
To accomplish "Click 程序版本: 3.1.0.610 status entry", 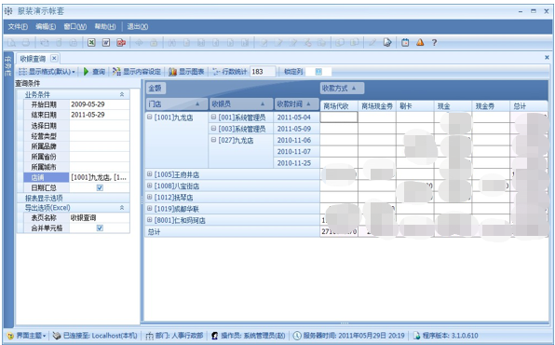I will click(x=445, y=336).
